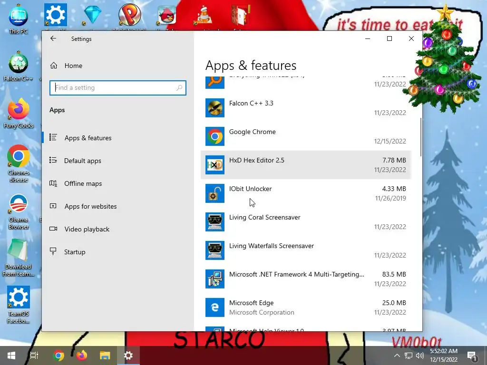The image size is (487, 365).
Task: Click the network tray icon
Action: click(409, 355)
